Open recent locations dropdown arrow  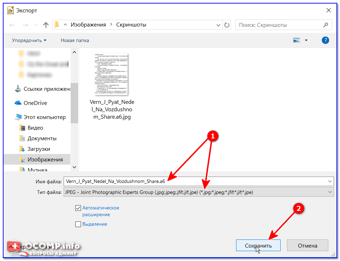click(x=36, y=25)
